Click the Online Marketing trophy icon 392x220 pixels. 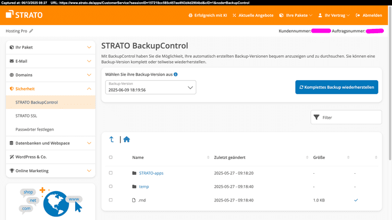point(11,170)
